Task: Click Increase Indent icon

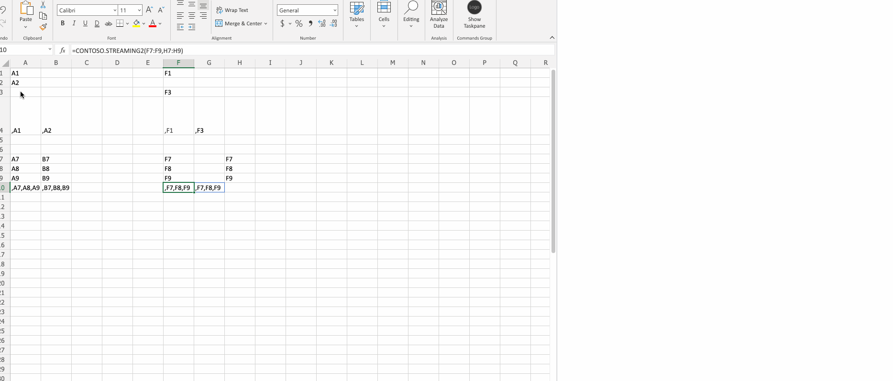Action: click(x=192, y=27)
